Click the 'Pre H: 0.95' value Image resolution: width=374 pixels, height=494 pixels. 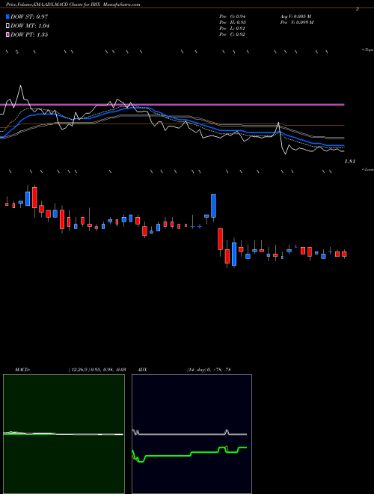[x=233, y=22]
